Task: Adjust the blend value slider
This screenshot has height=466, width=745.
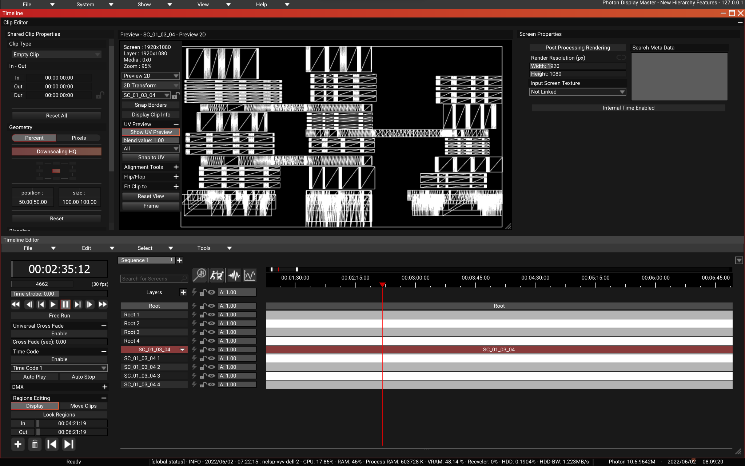Action: (151, 141)
